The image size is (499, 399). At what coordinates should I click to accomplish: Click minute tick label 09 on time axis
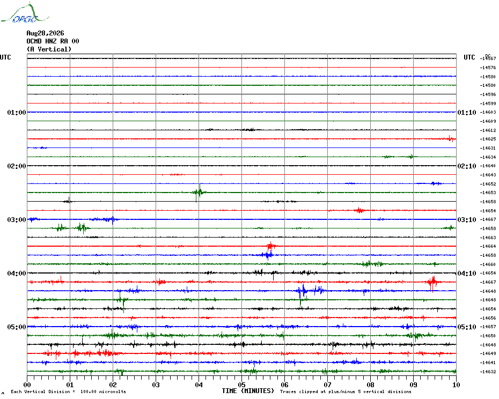pyautogui.click(x=413, y=385)
